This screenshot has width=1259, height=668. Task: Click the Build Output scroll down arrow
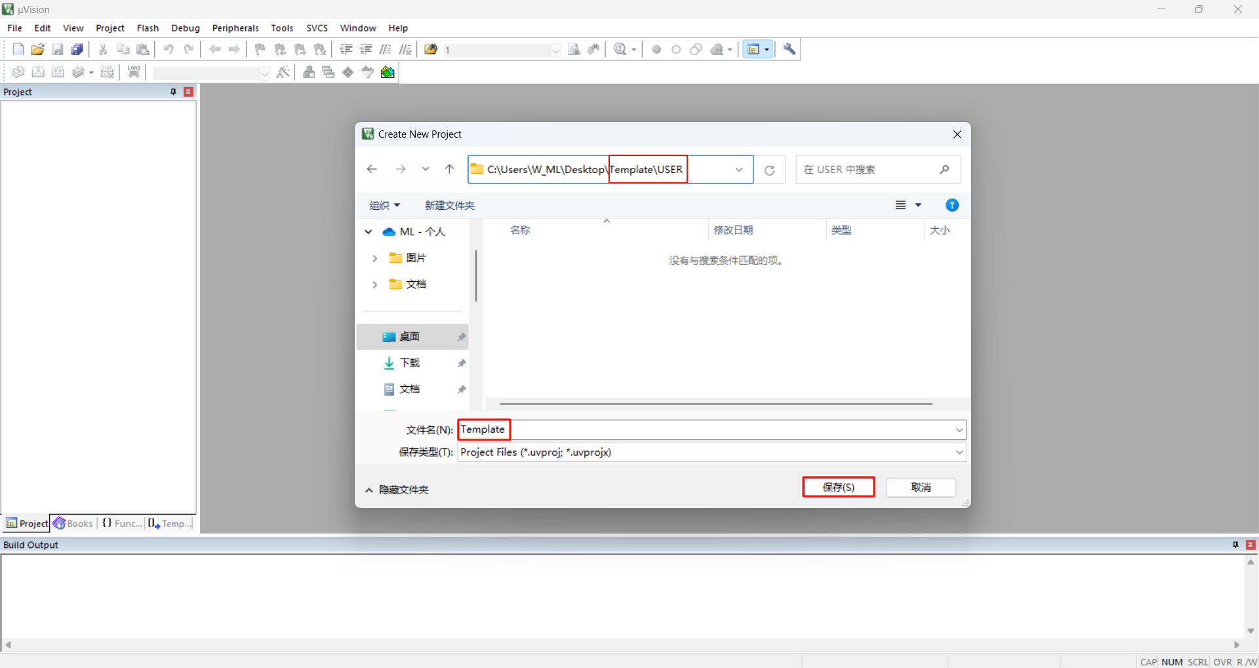click(1250, 631)
